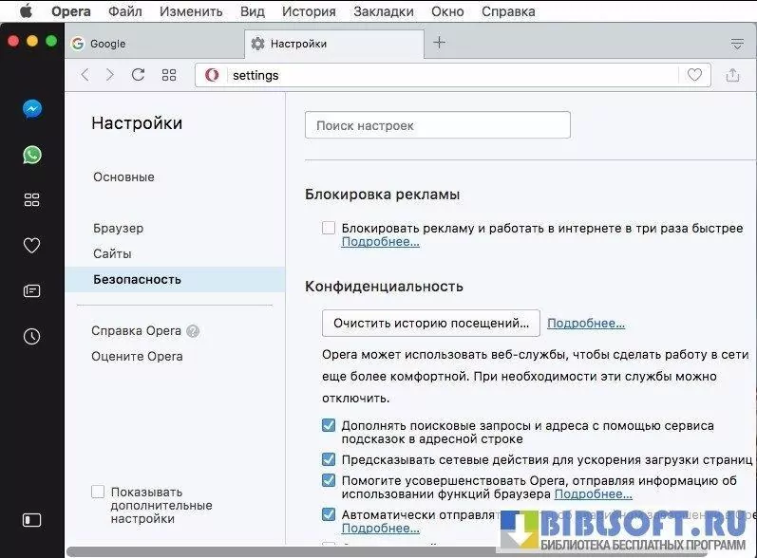Enable the ad blocking checkbox

point(329,228)
